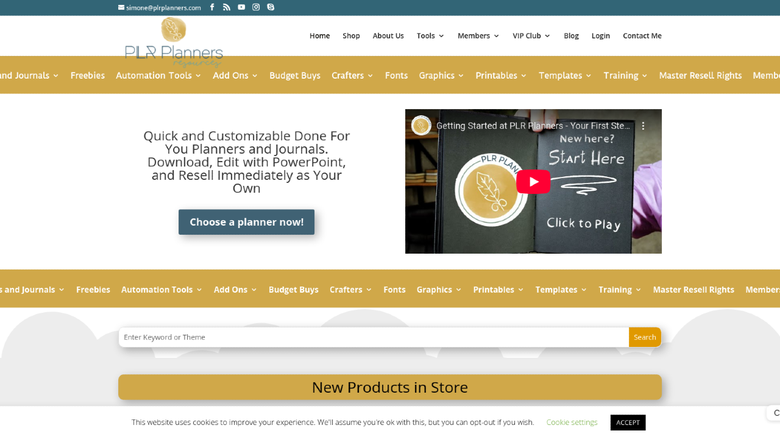Open the Login page
780x439 pixels.
click(600, 36)
